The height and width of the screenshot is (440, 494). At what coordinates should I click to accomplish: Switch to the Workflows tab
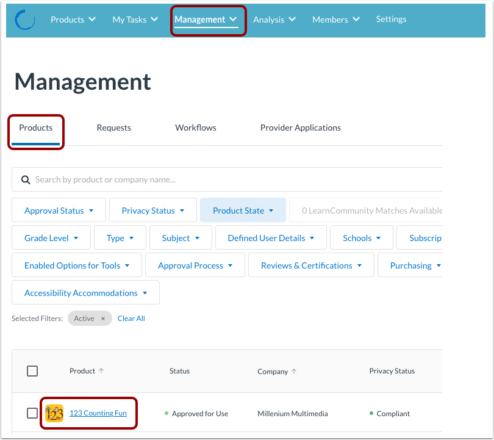click(x=195, y=128)
